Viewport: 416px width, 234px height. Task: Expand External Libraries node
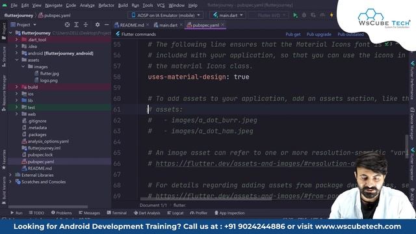pyautogui.click(x=10, y=175)
